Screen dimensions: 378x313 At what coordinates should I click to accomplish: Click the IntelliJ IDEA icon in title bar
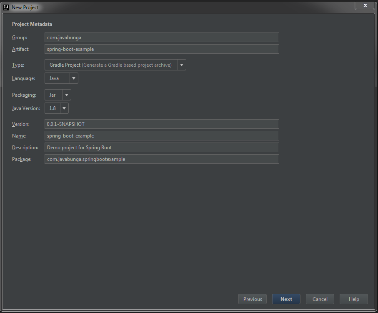click(x=6, y=7)
